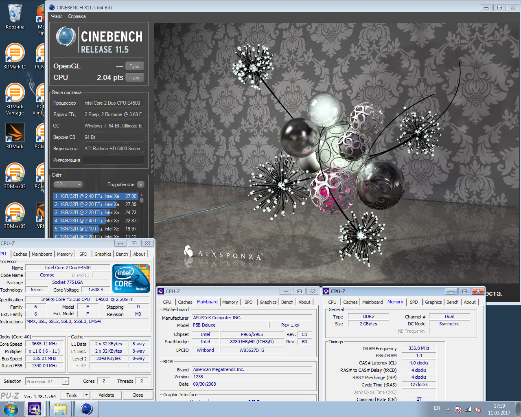The width and height of the screenshot is (521, 417).
Task: Click the muted volume tray icon
Action: (478, 409)
